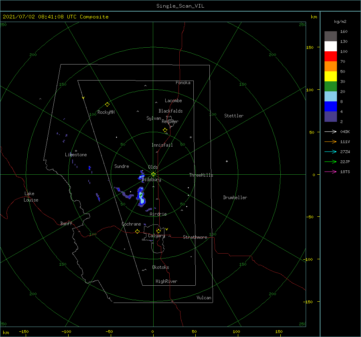This screenshot has height=337, width=361.
Task: Click the Single_Scan_VIL title
Action: [180, 6]
